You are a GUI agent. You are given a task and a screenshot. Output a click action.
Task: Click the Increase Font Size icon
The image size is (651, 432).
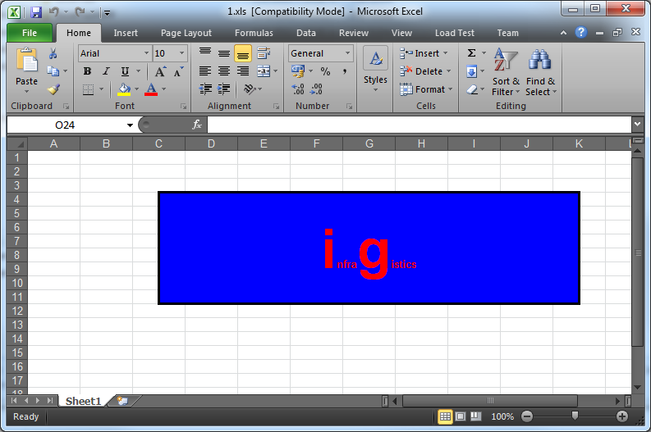pyautogui.click(x=161, y=71)
